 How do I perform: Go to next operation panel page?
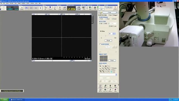117,12
